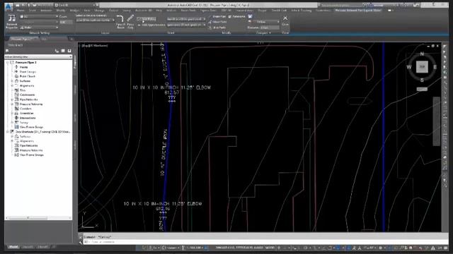This screenshot has height=254, width=453.
Task: Open the Analyze ribbon tab
Action: pos(74,11)
